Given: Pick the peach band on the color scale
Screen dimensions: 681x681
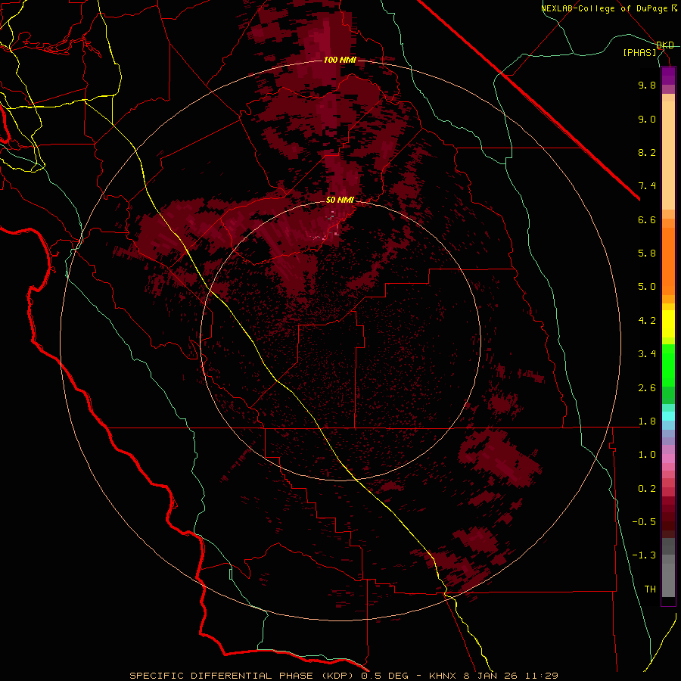Looking at the screenshot, I should coord(668,155).
